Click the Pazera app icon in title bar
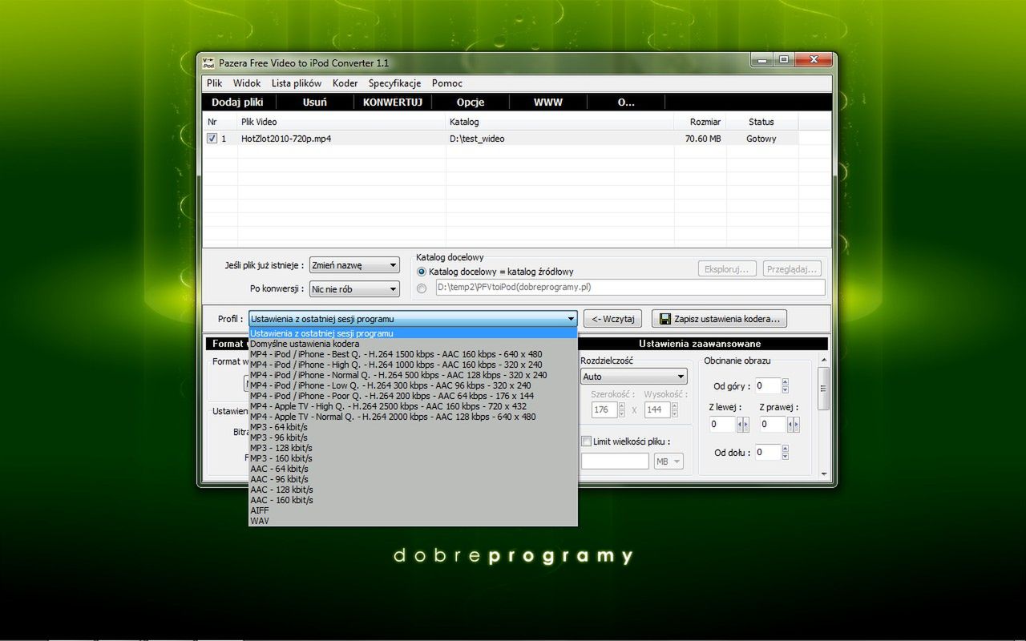Viewport: 1026px width, 641px height. coord(208,62)
